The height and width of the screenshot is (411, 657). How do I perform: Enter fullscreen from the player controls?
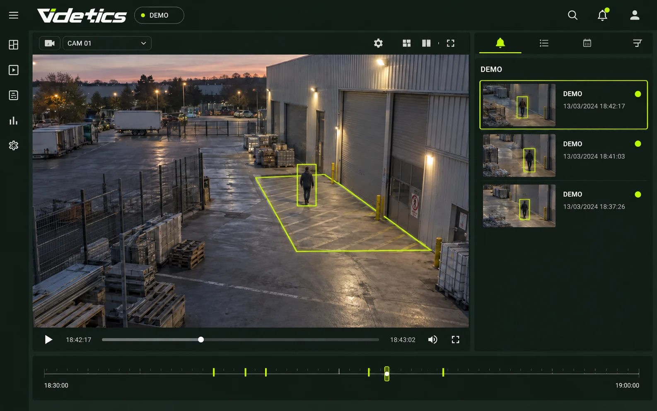pos(455,340)
